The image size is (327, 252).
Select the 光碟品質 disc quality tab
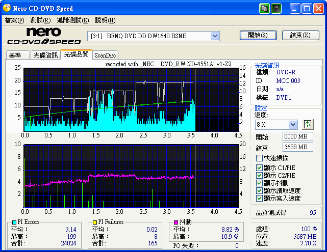[x=77, y=54]
